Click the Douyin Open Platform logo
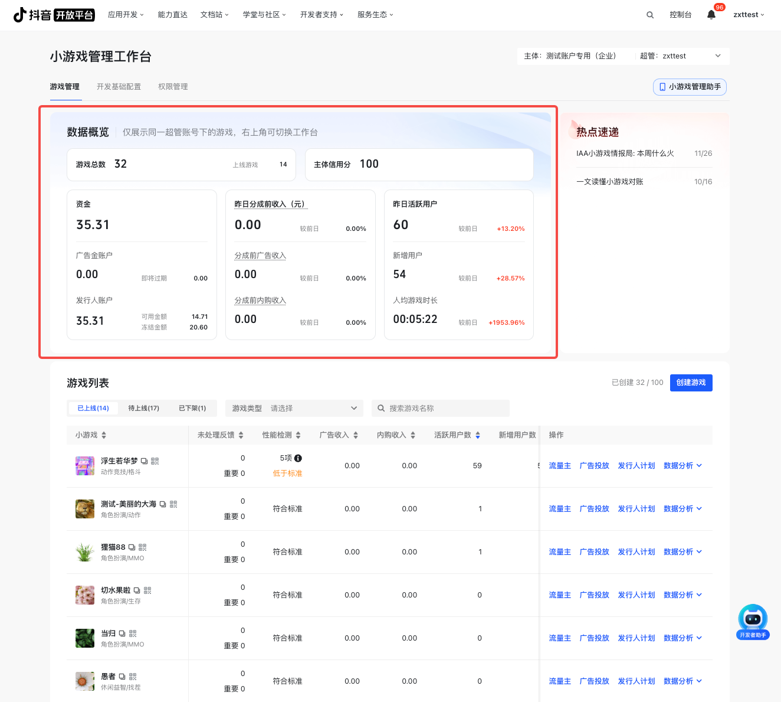This screenshot has height=702, width=781. (x=54, y=15)
